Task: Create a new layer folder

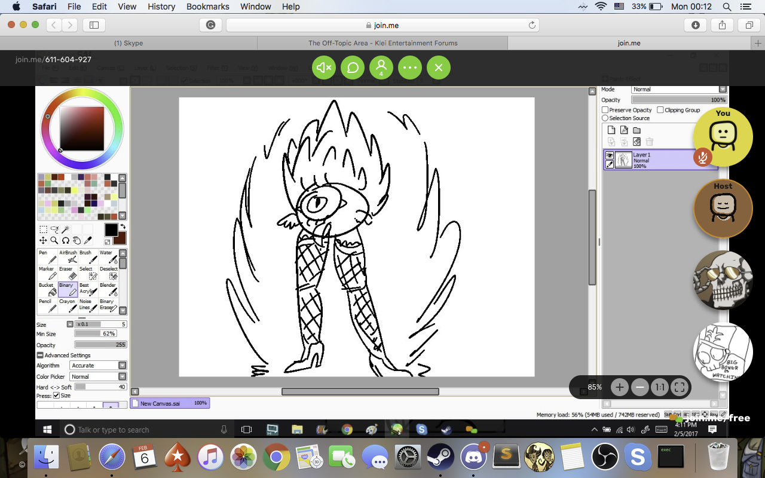Action: (637, 130)
